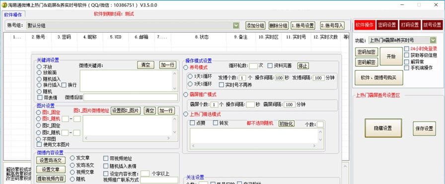Screen dimensions: 445x184
Task: Open the 功能 function dropdown
Action: tap(433, 40)
